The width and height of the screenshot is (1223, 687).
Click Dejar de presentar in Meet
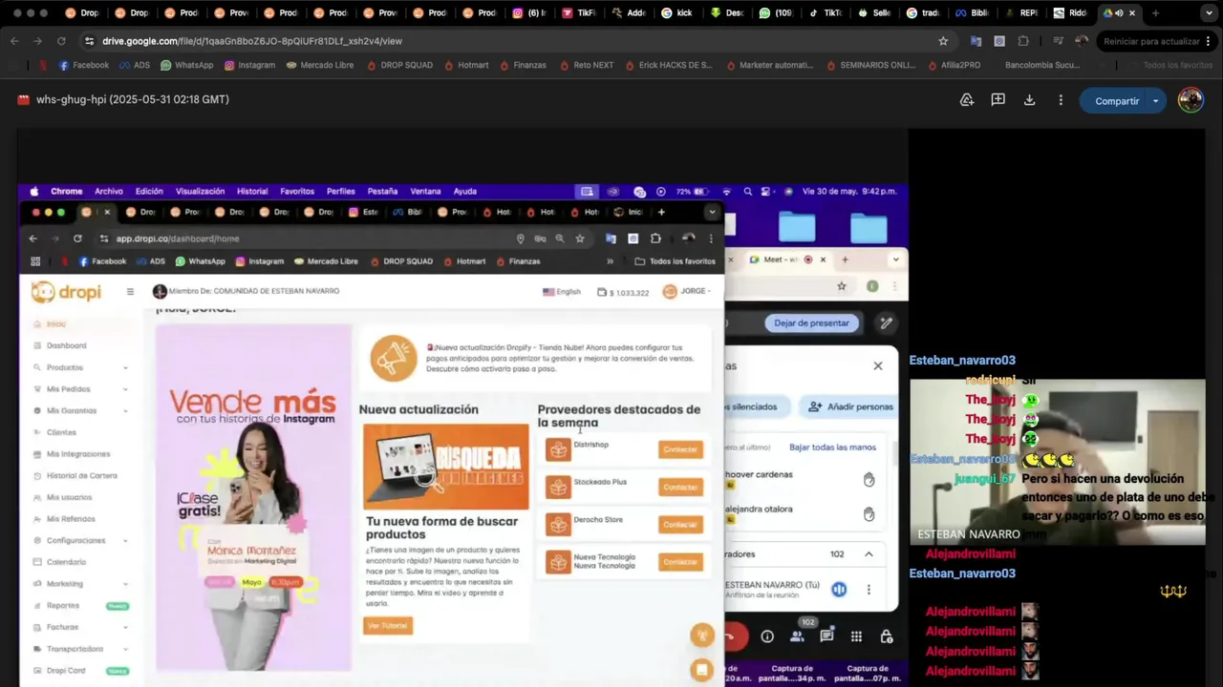pyautogui.click(x=811, y=323)
